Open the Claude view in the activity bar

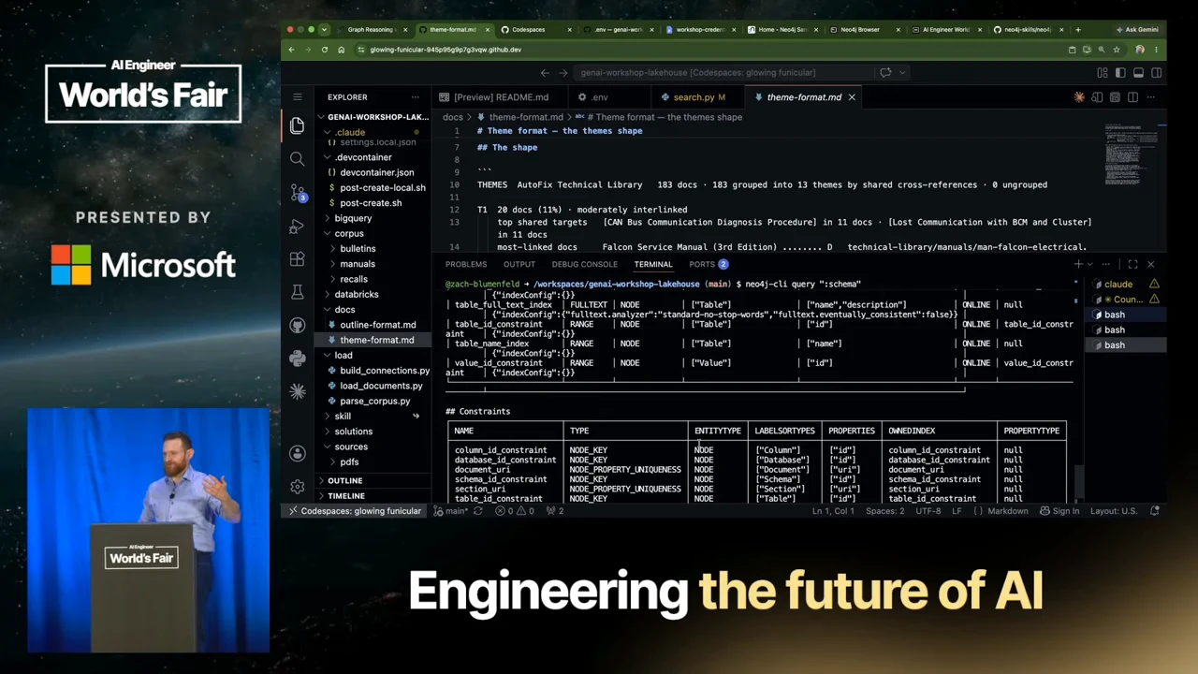point(298,391)
